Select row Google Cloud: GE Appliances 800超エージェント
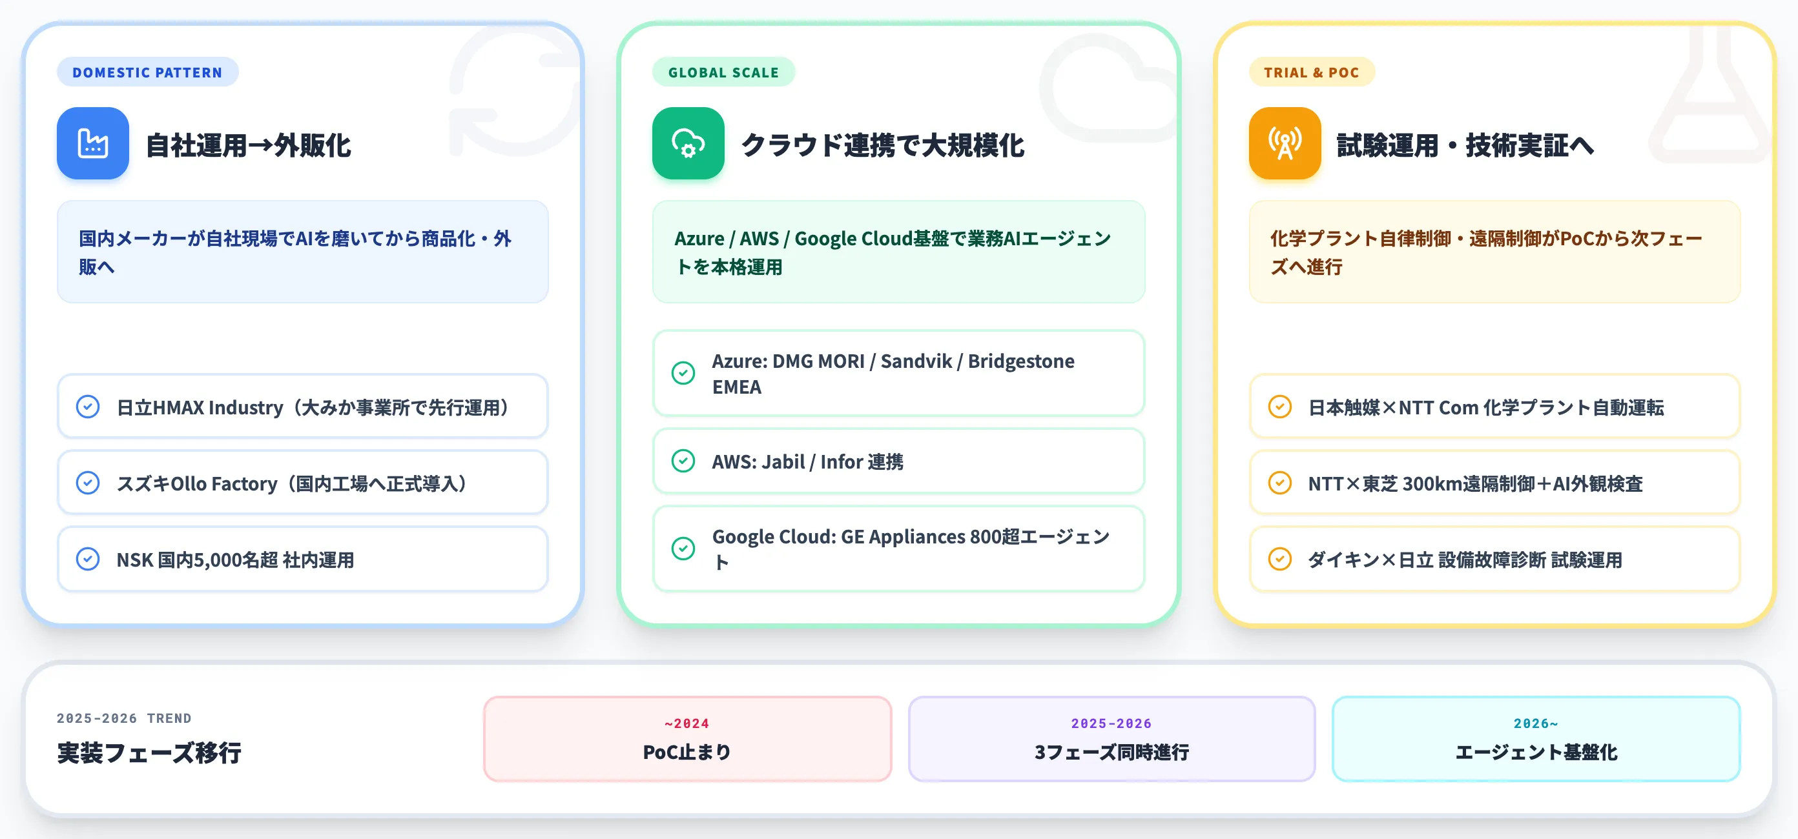 pyautogui.click(x=898, y=549)
